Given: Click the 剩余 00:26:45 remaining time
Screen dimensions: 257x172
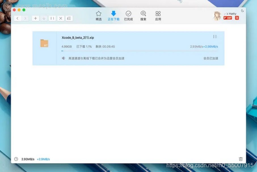Looking at the screenshot, I should click(x=105, y=47).
